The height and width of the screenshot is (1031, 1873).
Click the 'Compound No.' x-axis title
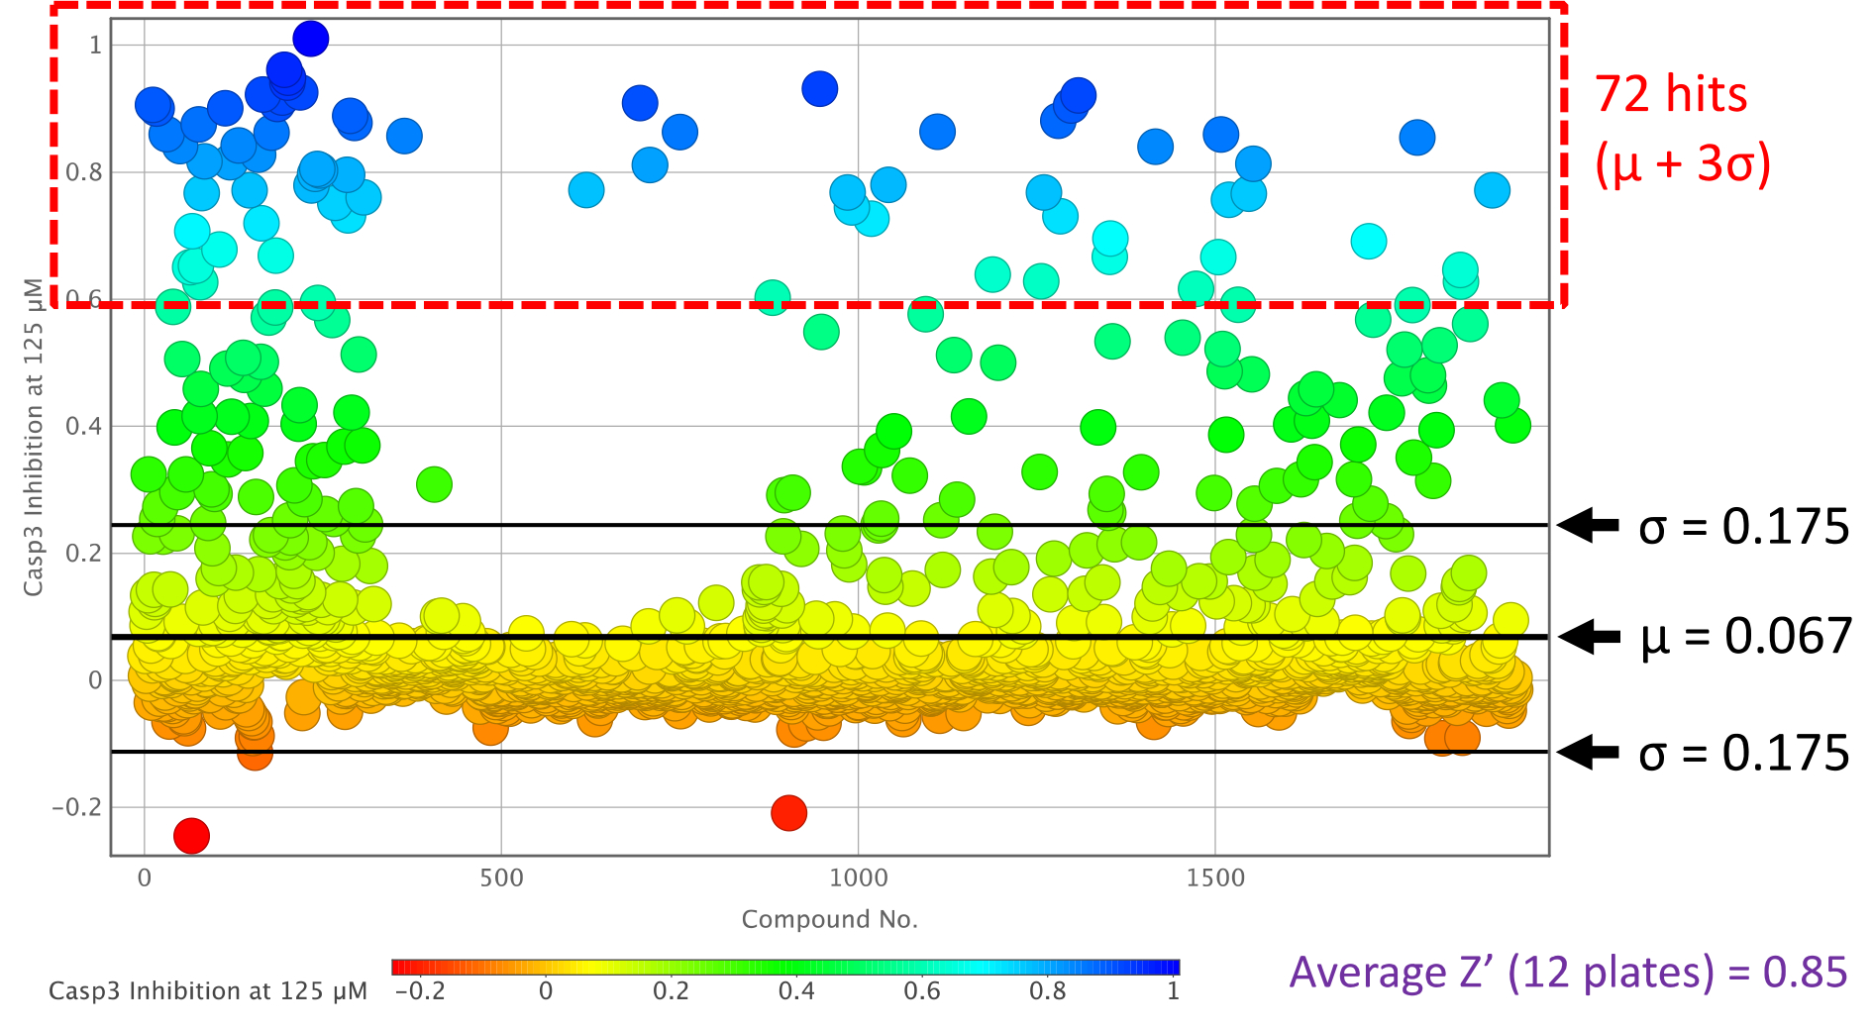coord(830,919)
